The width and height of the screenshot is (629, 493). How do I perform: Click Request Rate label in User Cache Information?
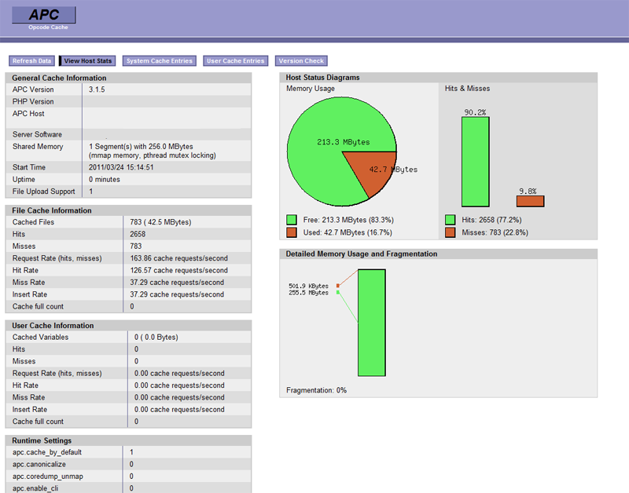point(57,373)
